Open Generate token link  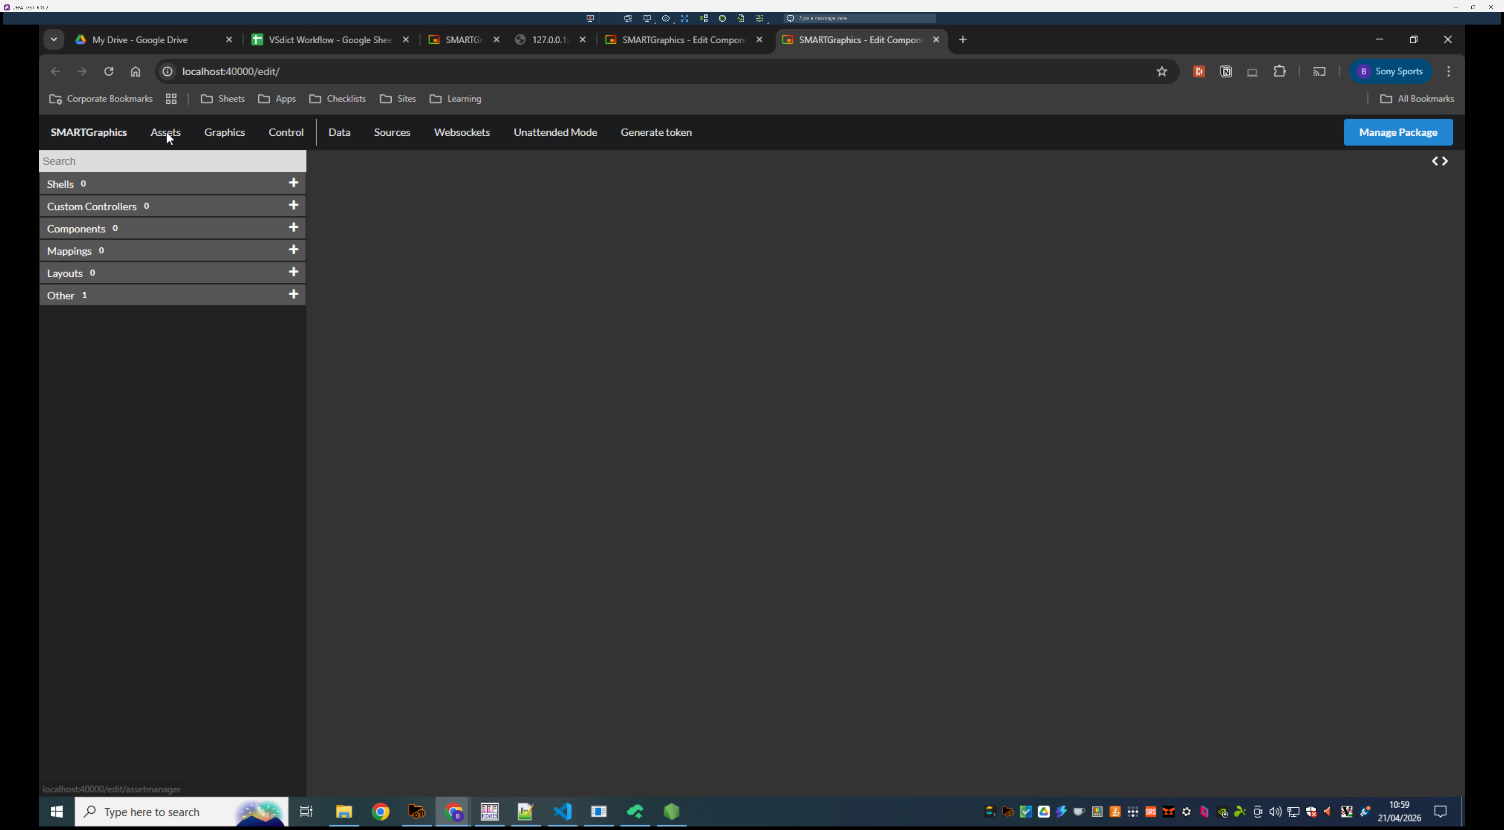click(656, 133)
